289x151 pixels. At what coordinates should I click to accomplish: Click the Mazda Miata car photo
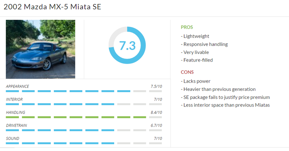tap(40, 49)
